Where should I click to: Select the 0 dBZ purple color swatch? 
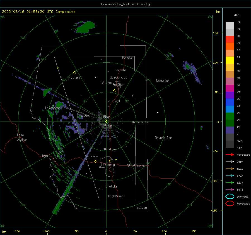coord(230,130)
